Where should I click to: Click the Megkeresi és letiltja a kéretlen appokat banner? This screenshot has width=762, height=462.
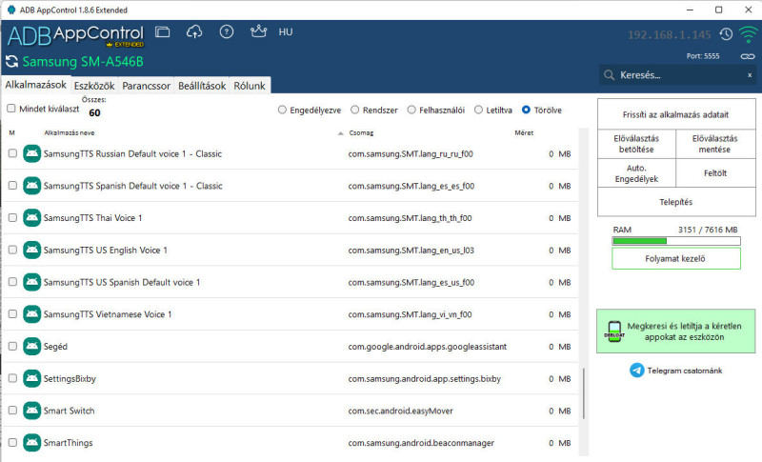click(x=675, y=331)
